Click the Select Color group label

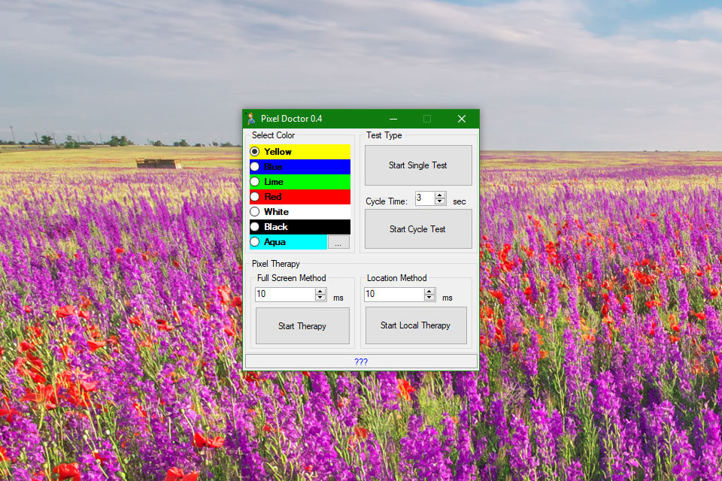coord(273,135)
